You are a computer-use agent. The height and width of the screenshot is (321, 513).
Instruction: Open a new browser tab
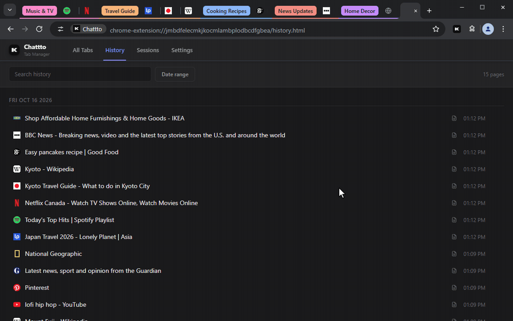tap(429, 11)
